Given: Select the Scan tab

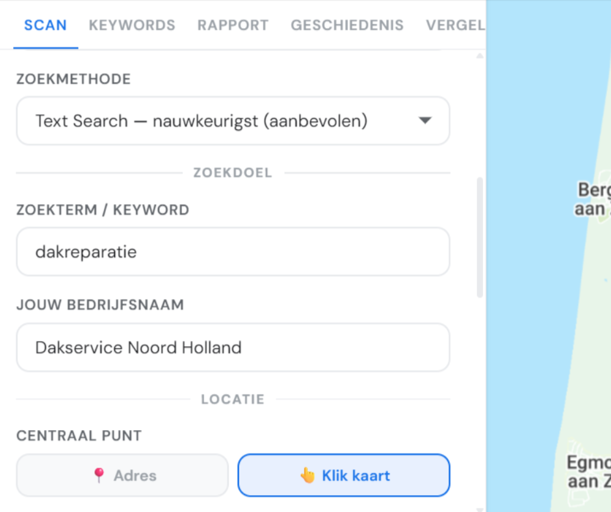Looking at the screenshot, I should tap(45, 25).
